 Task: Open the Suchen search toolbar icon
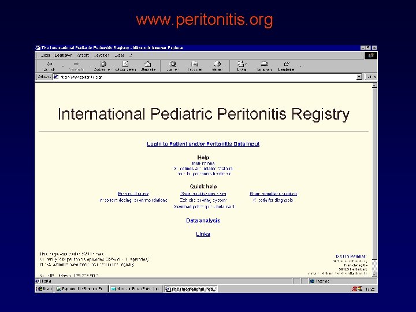click(x=173, y=64)
